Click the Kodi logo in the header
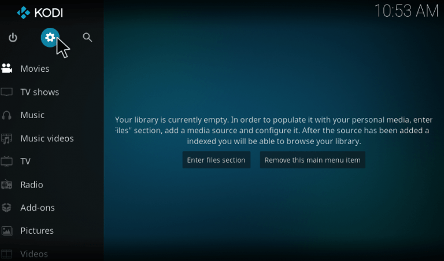The width and height of the screenshot is (444, 261). [39, 12]
